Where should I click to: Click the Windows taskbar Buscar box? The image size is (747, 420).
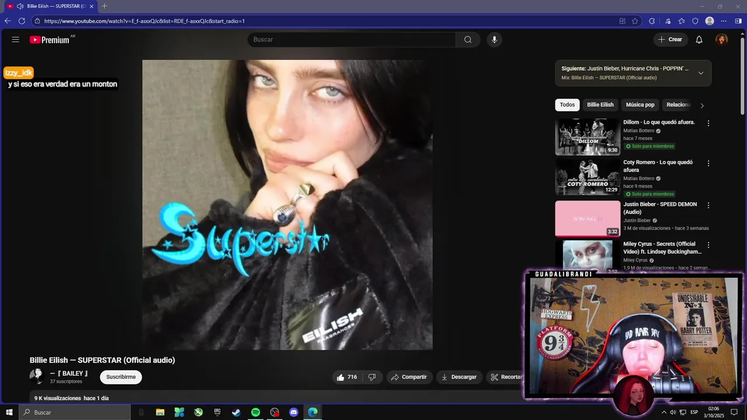75,412
